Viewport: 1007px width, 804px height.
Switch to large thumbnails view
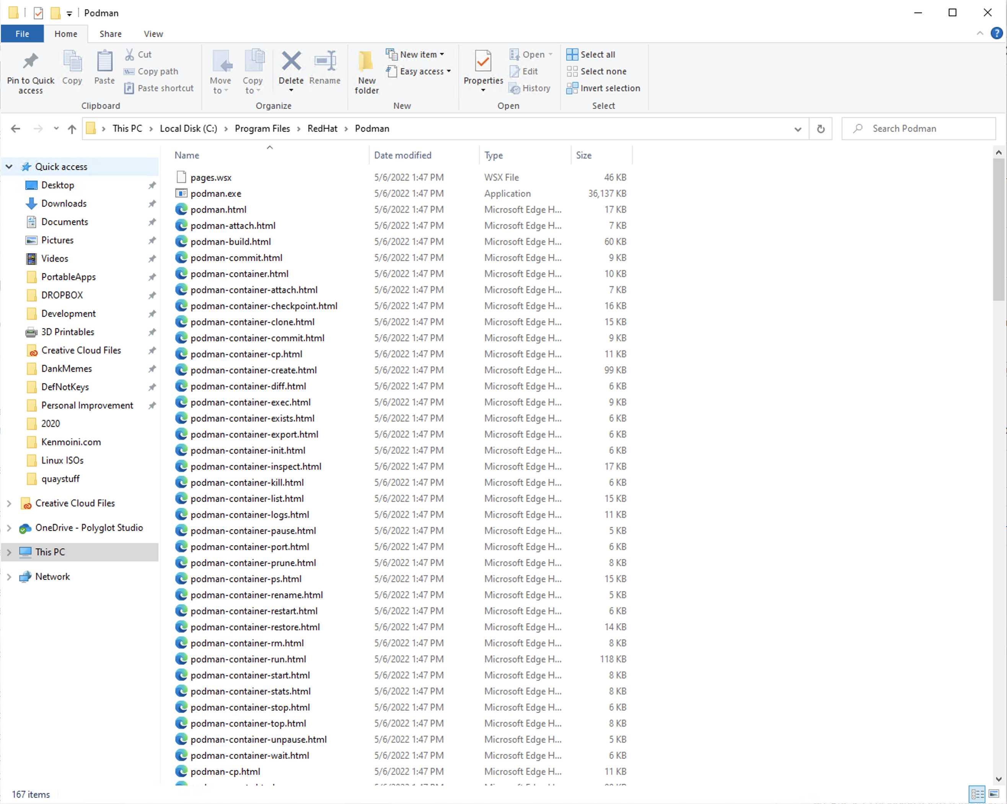tap(994, 794)
